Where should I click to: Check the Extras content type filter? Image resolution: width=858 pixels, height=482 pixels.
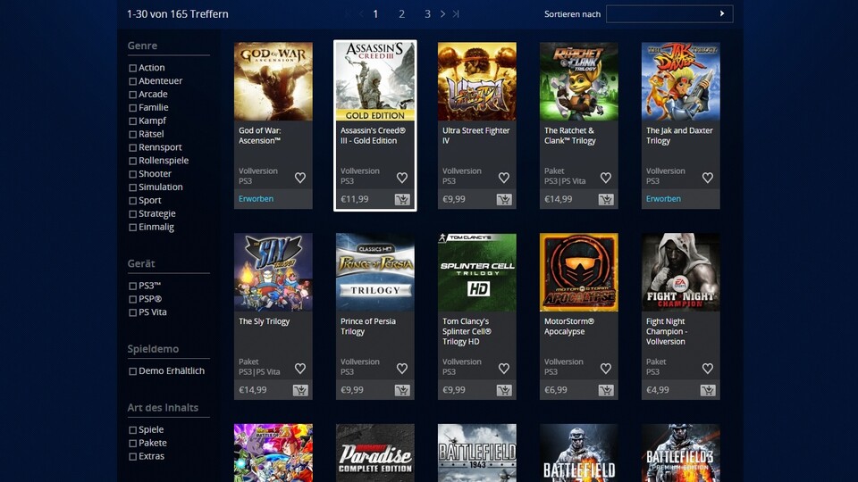[x=132, y=457]
